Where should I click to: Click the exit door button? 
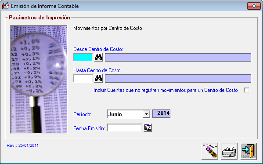tap(249, 151)
